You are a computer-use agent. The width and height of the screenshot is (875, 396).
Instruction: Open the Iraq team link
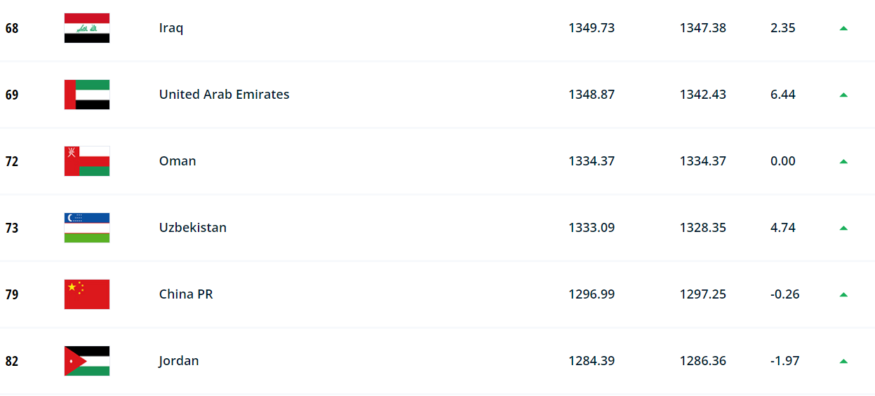171,28
